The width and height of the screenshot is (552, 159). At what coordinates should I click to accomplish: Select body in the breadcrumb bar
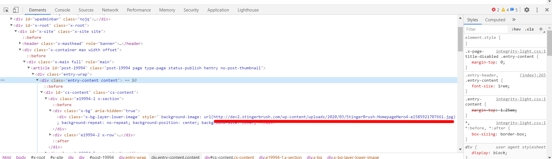pos(21,157)
